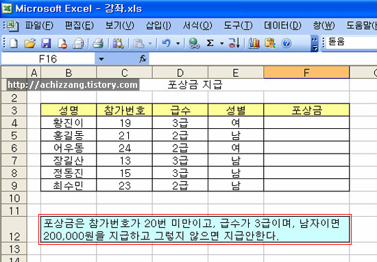Screen dimensions: 377x262
Task: Click the 참가번호 header cell
Action: coord(124,110)
